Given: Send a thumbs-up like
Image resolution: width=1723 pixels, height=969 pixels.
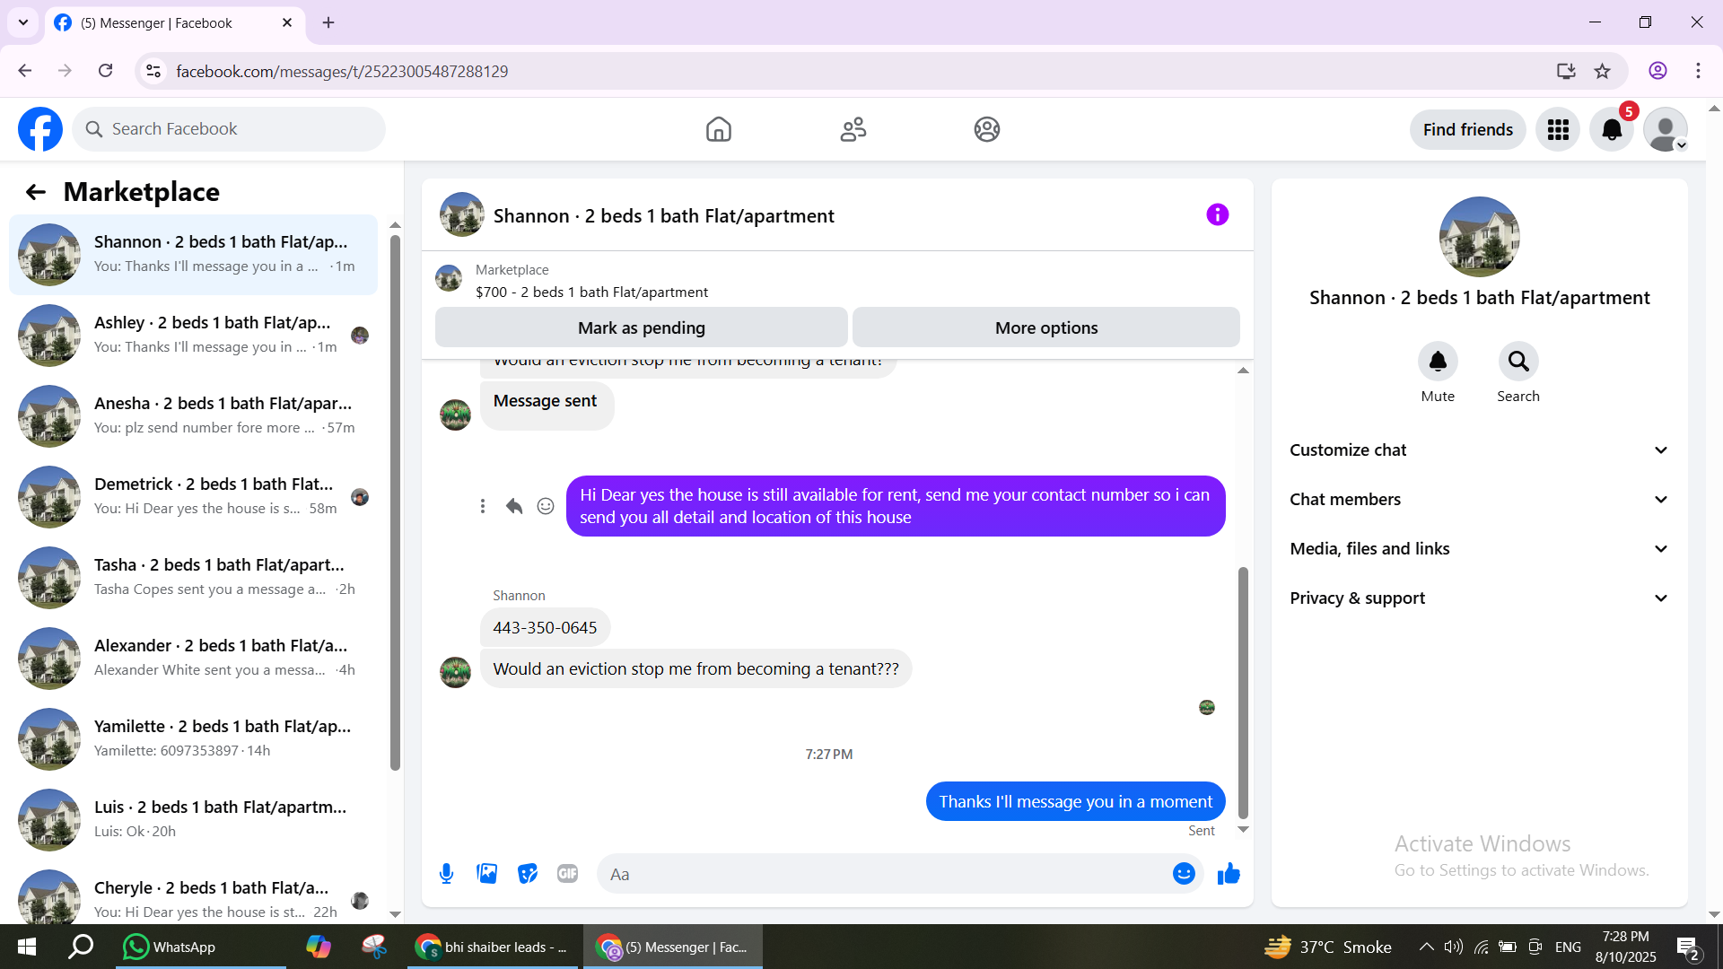Looking at the screenshot, I should click(1229, 873).
